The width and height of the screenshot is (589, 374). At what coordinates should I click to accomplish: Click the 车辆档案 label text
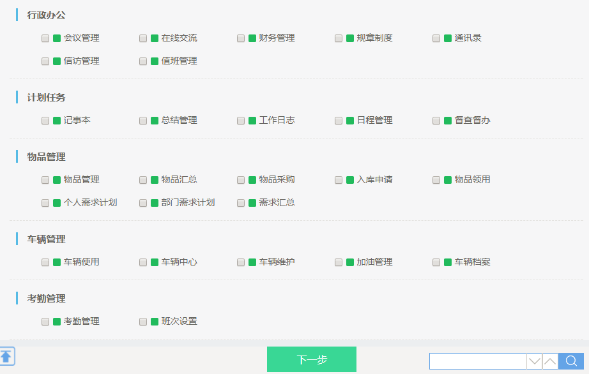pos(473,262)
